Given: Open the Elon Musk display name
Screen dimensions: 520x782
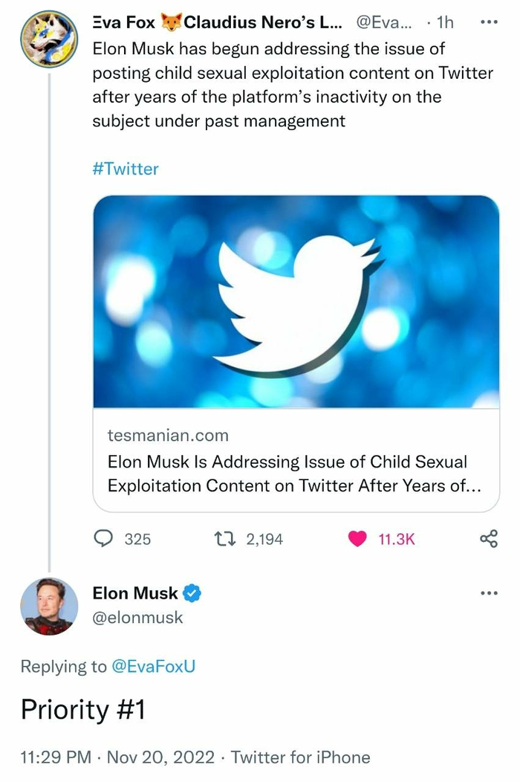Looking at the screenshot, I should pos(135,593).
